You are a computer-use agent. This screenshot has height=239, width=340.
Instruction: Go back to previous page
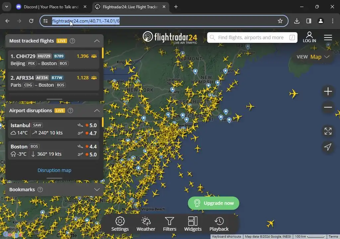7,21
